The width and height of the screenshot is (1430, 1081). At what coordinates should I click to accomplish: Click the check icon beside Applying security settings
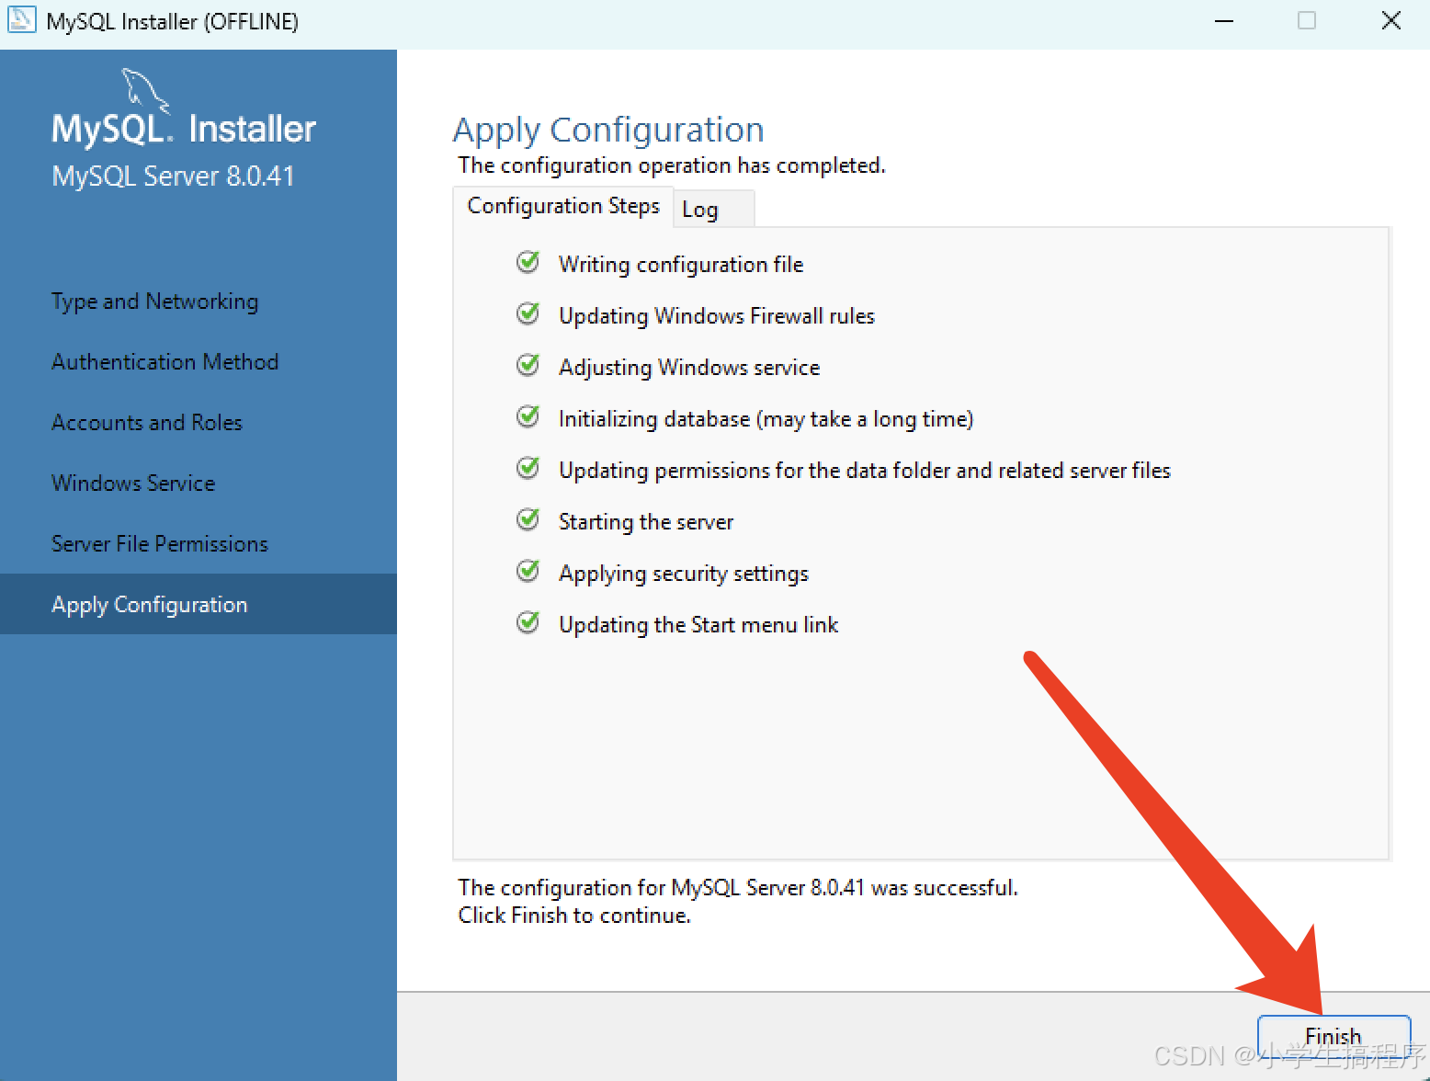pyautogui.click(x=528, y=572)
